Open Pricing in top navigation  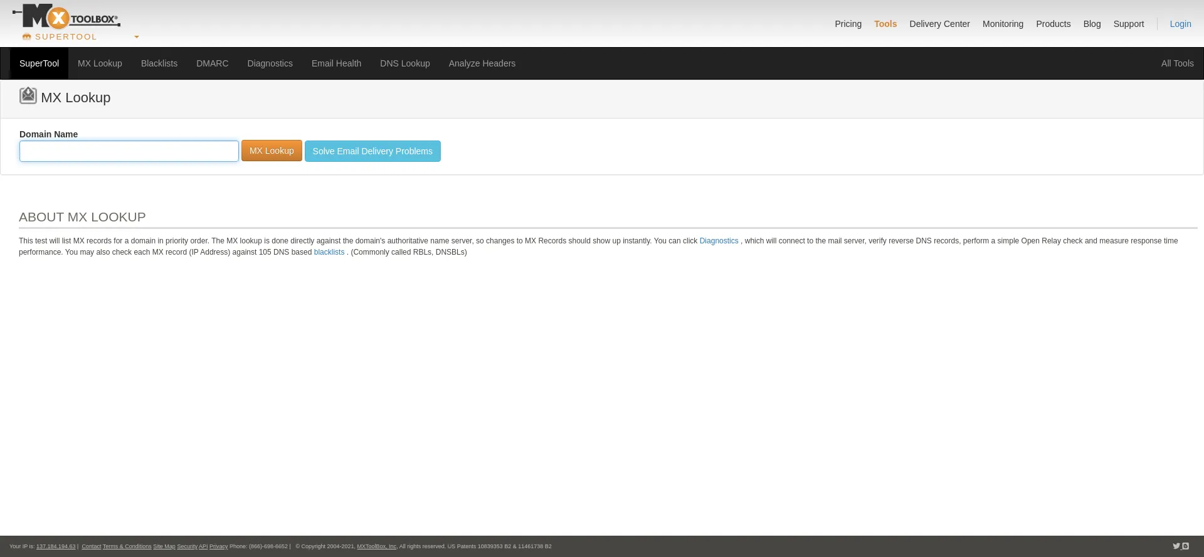[848, 24]
